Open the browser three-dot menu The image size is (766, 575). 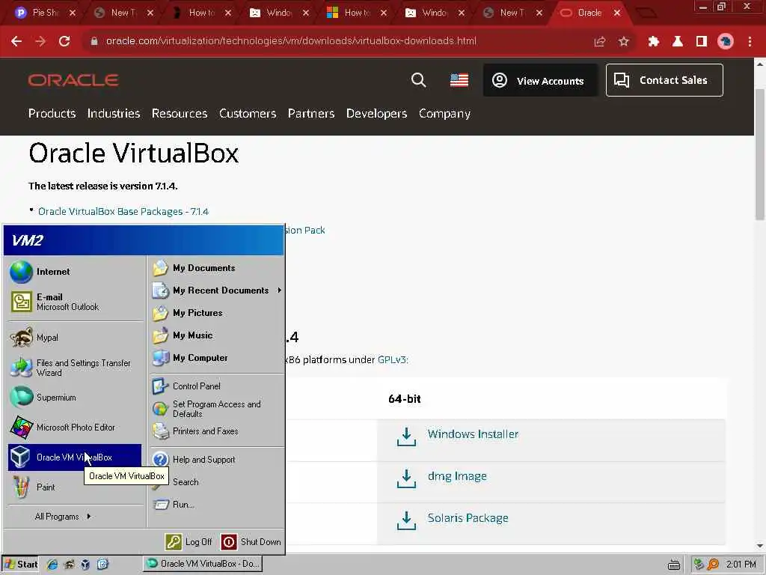click(x=750, y=42)
